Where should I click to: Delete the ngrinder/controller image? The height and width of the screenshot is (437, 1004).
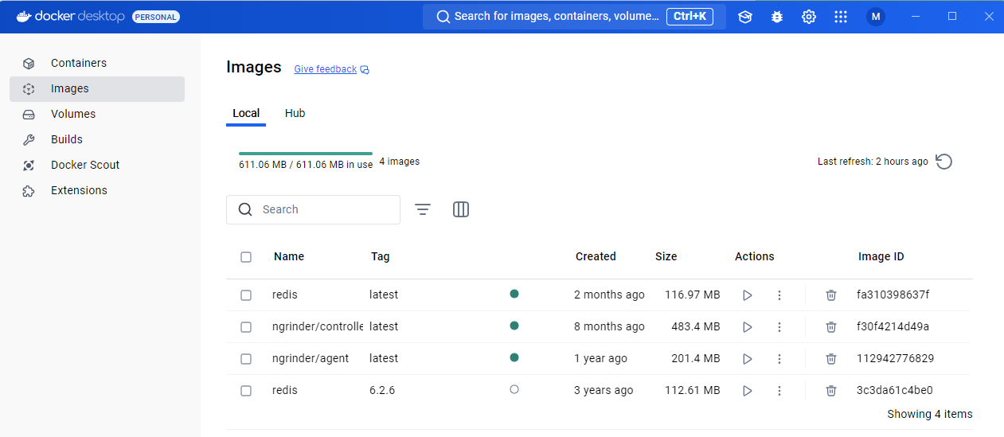tap(831, 327)
